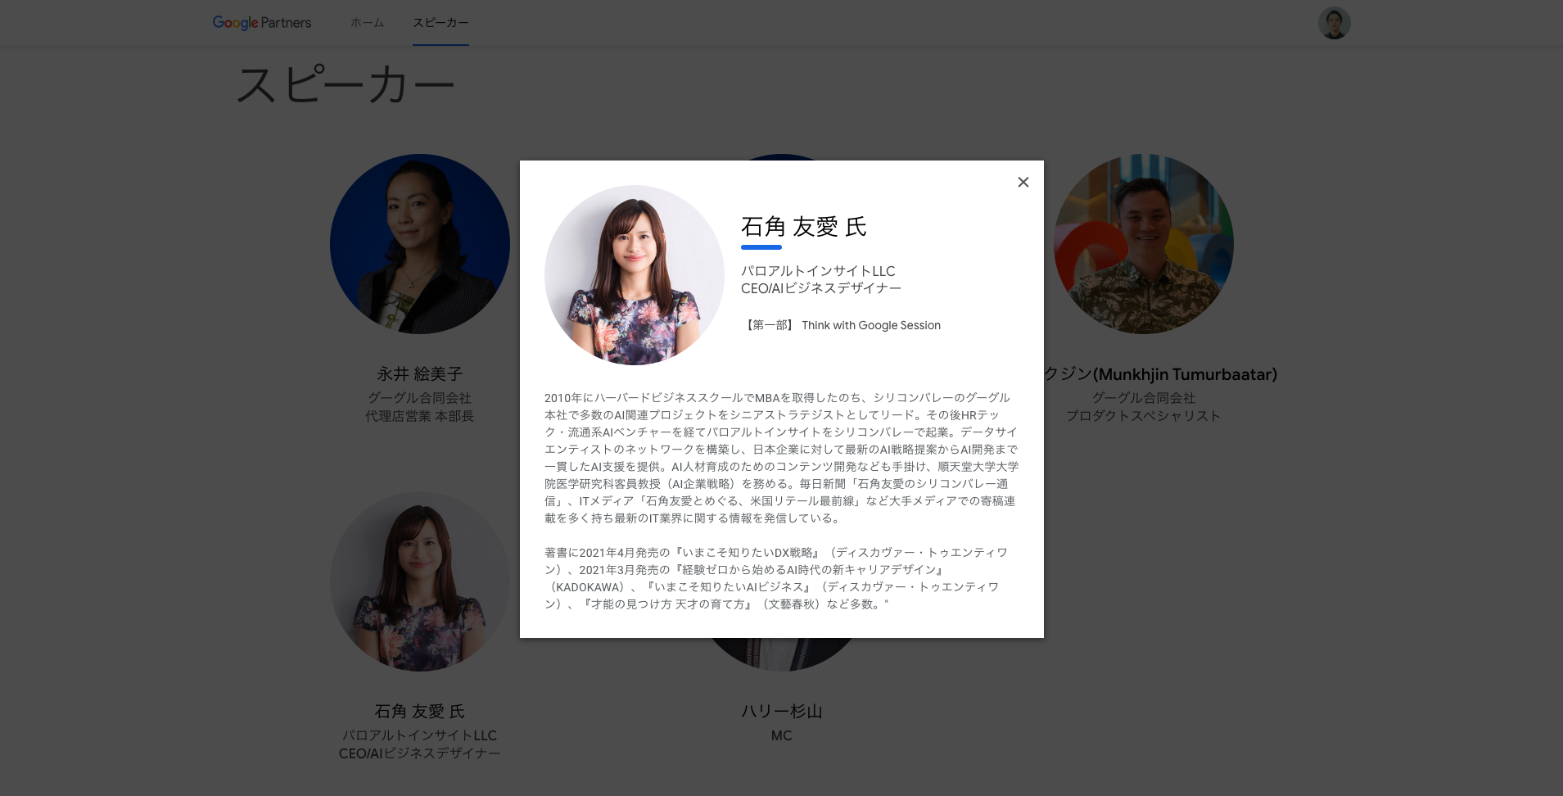Open the Google Partners logo link
The image size is (1563, 796).
coord(262,23)
